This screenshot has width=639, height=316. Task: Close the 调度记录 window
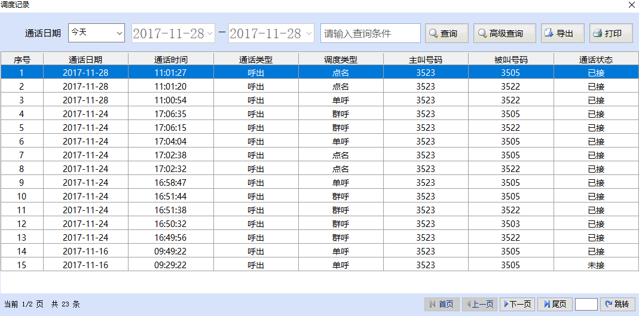click(x=631, y=5)
